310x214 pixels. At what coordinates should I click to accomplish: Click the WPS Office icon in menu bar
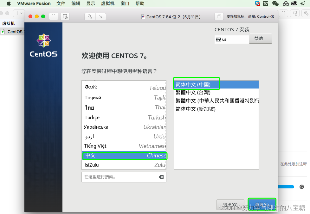[x=266, y=3]
